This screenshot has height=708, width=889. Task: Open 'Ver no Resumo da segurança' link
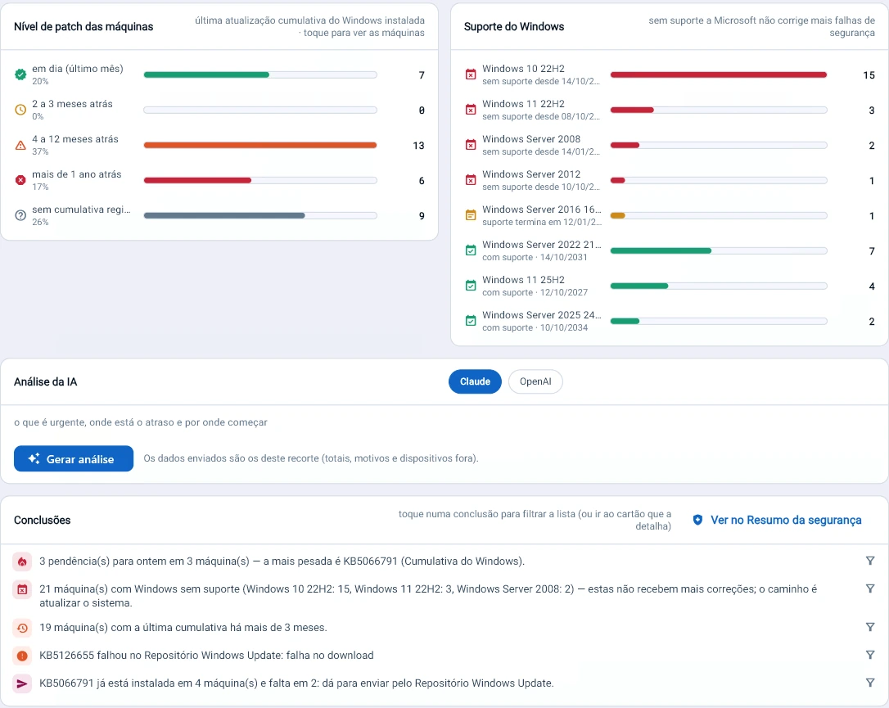pyautogui.click(x=778, y=520)
